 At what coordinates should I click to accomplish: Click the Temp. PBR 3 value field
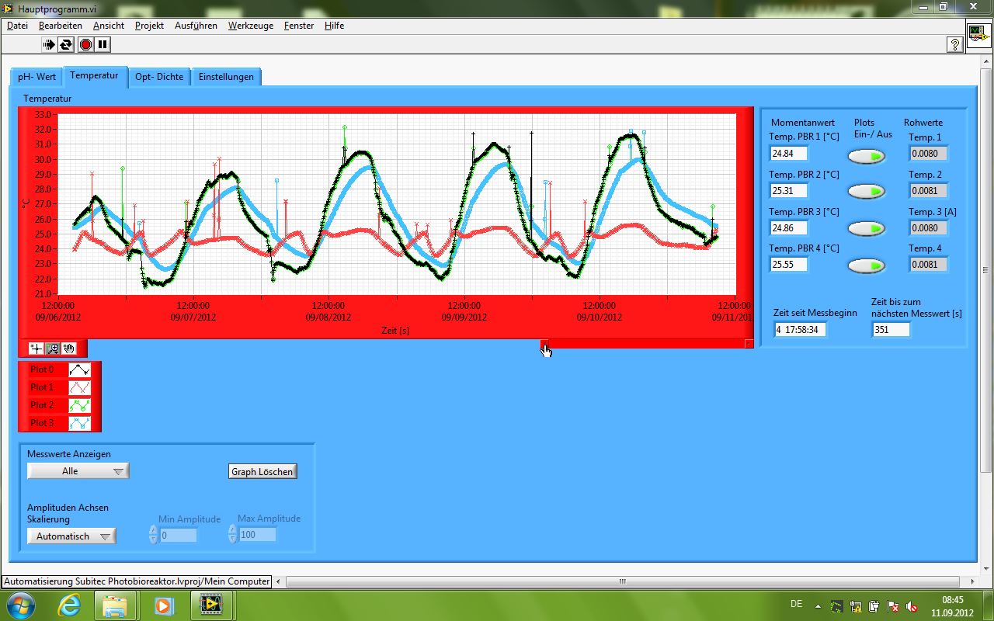click(x=788, y=227)
